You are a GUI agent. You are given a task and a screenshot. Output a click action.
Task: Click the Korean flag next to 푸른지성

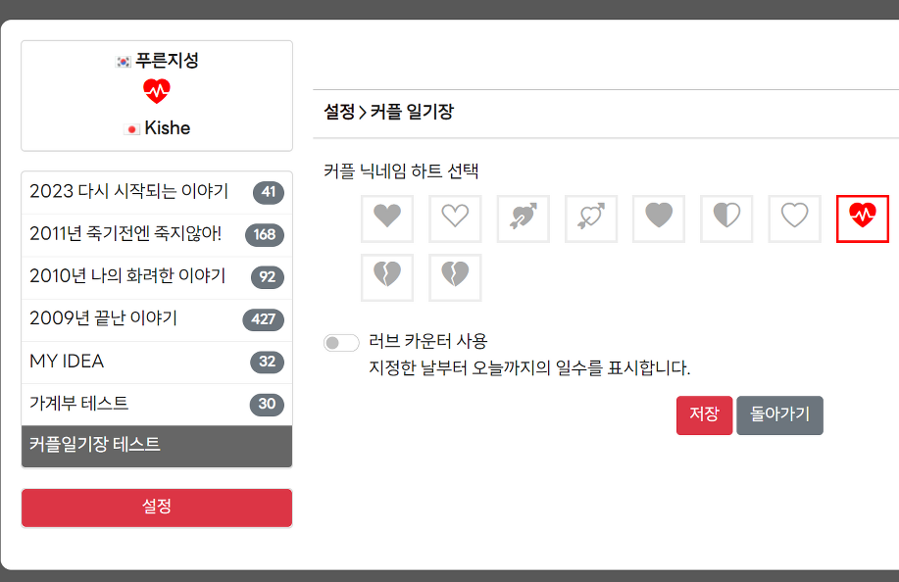[x=124, y=62]
